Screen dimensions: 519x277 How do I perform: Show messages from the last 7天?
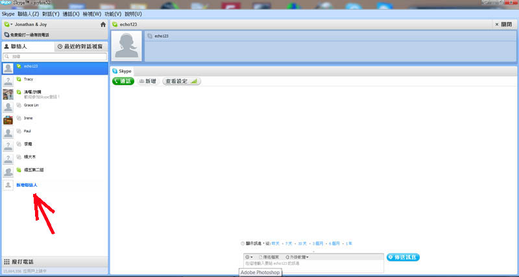coord(289,243)
